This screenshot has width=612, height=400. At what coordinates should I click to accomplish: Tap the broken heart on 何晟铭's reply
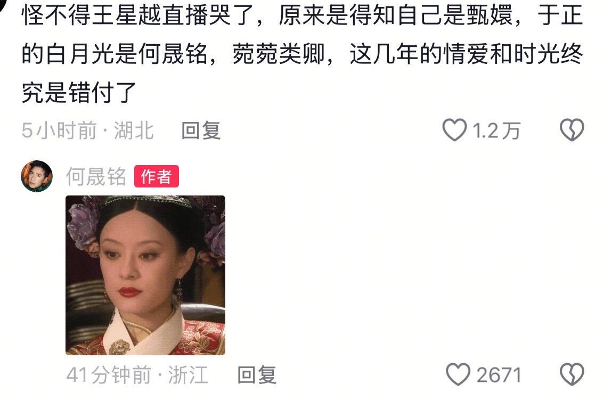coord(572,374)
